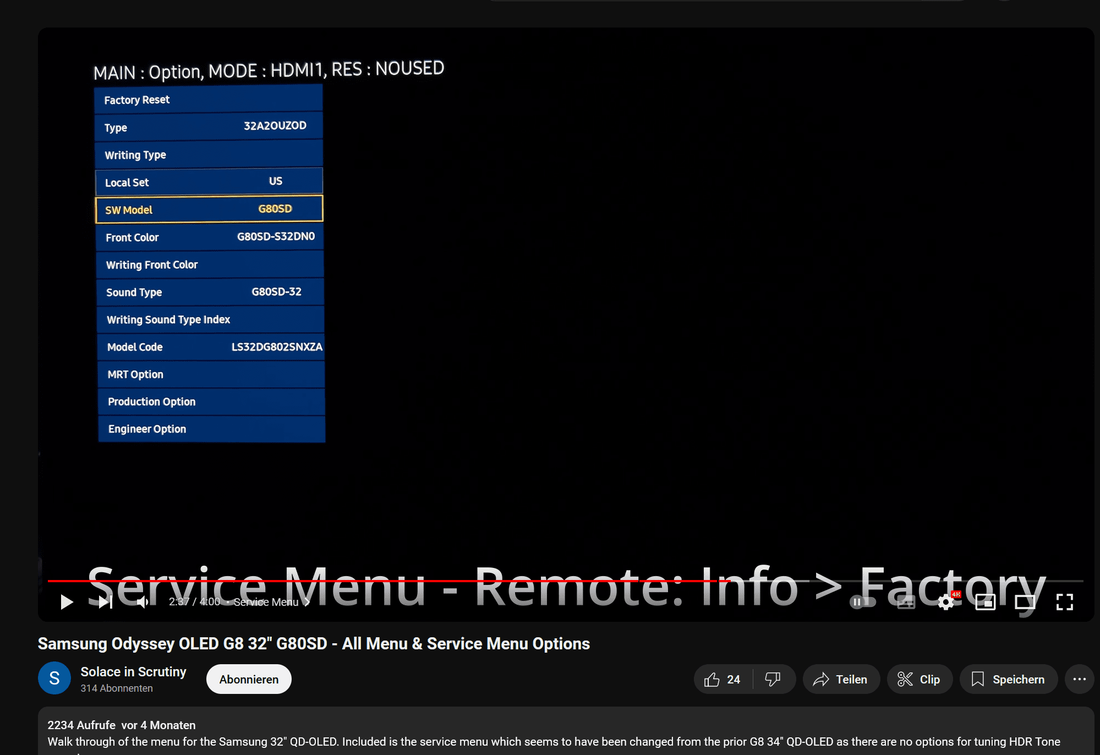Mute the video volume
The image size is (1100, 755).
tap(143, 602)
